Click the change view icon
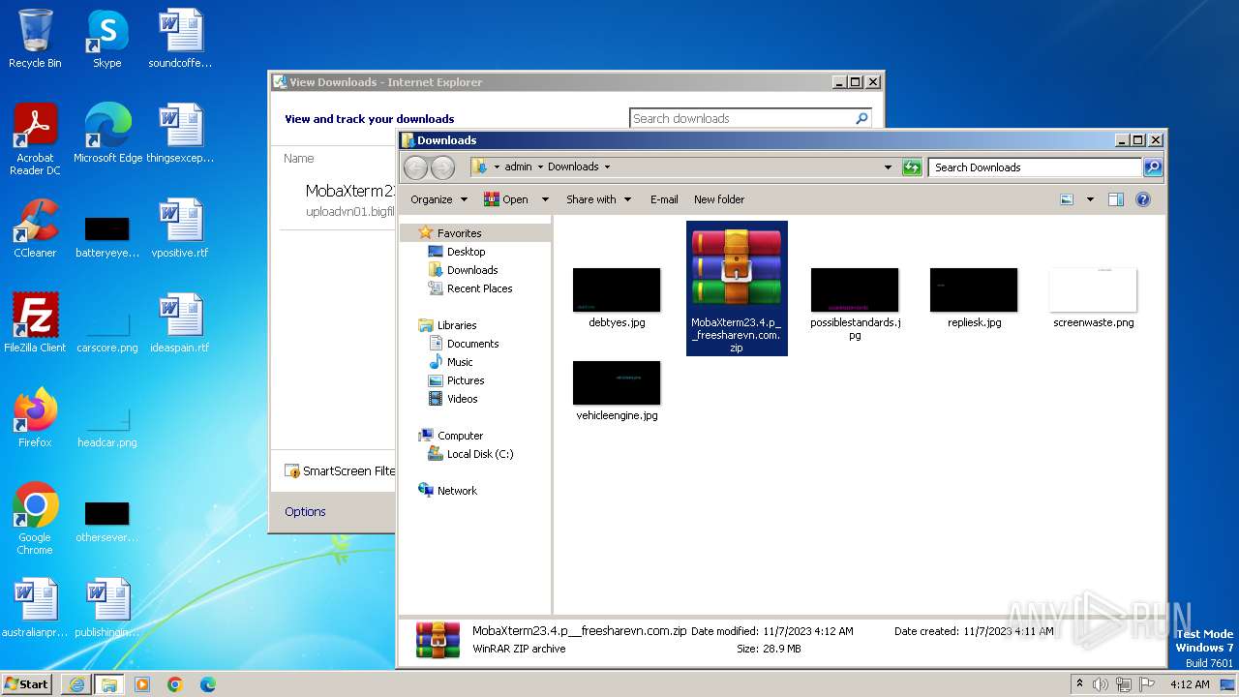1239x697 pixels. (x=1067, y=199)
